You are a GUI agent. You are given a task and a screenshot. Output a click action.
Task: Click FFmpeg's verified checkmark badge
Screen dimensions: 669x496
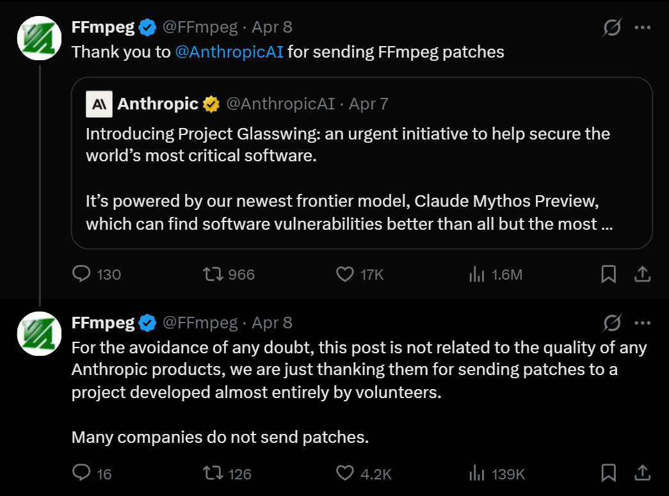147,26
